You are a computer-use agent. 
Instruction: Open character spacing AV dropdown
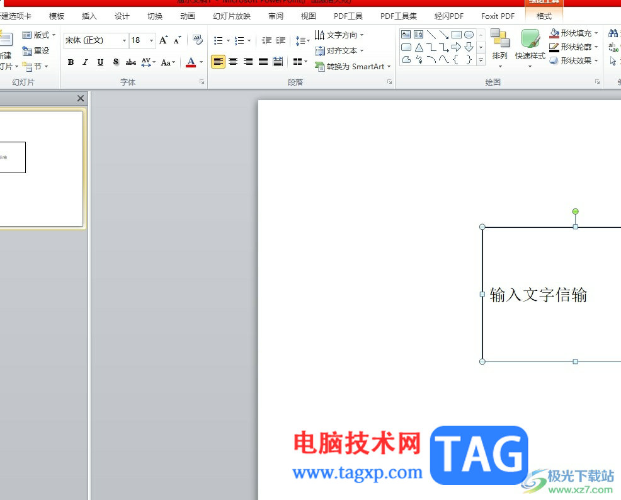(x=149, y=62)
